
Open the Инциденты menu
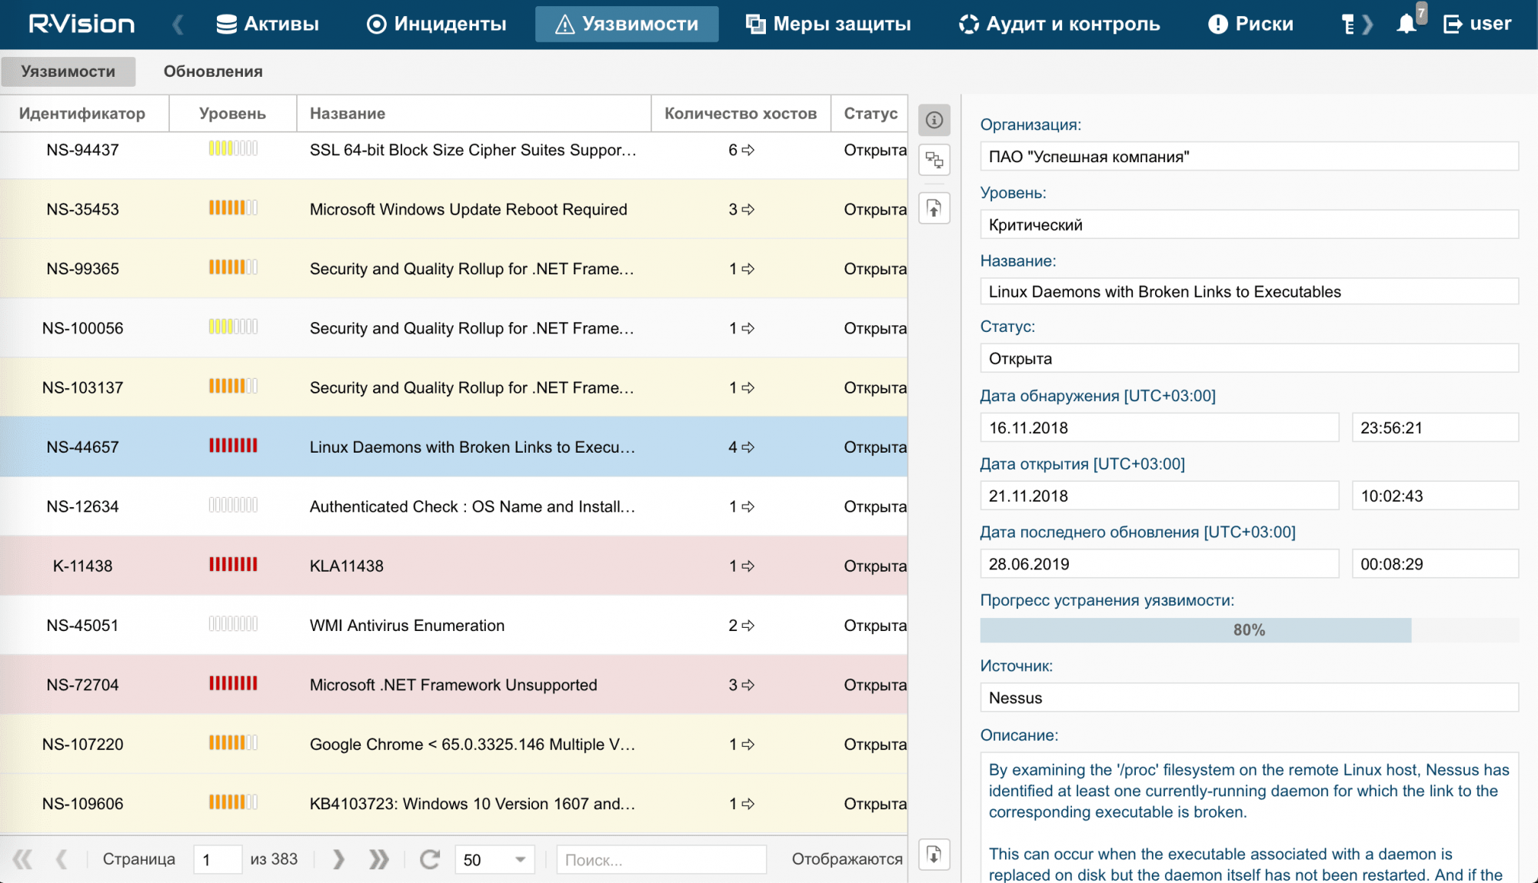[436, 24]
